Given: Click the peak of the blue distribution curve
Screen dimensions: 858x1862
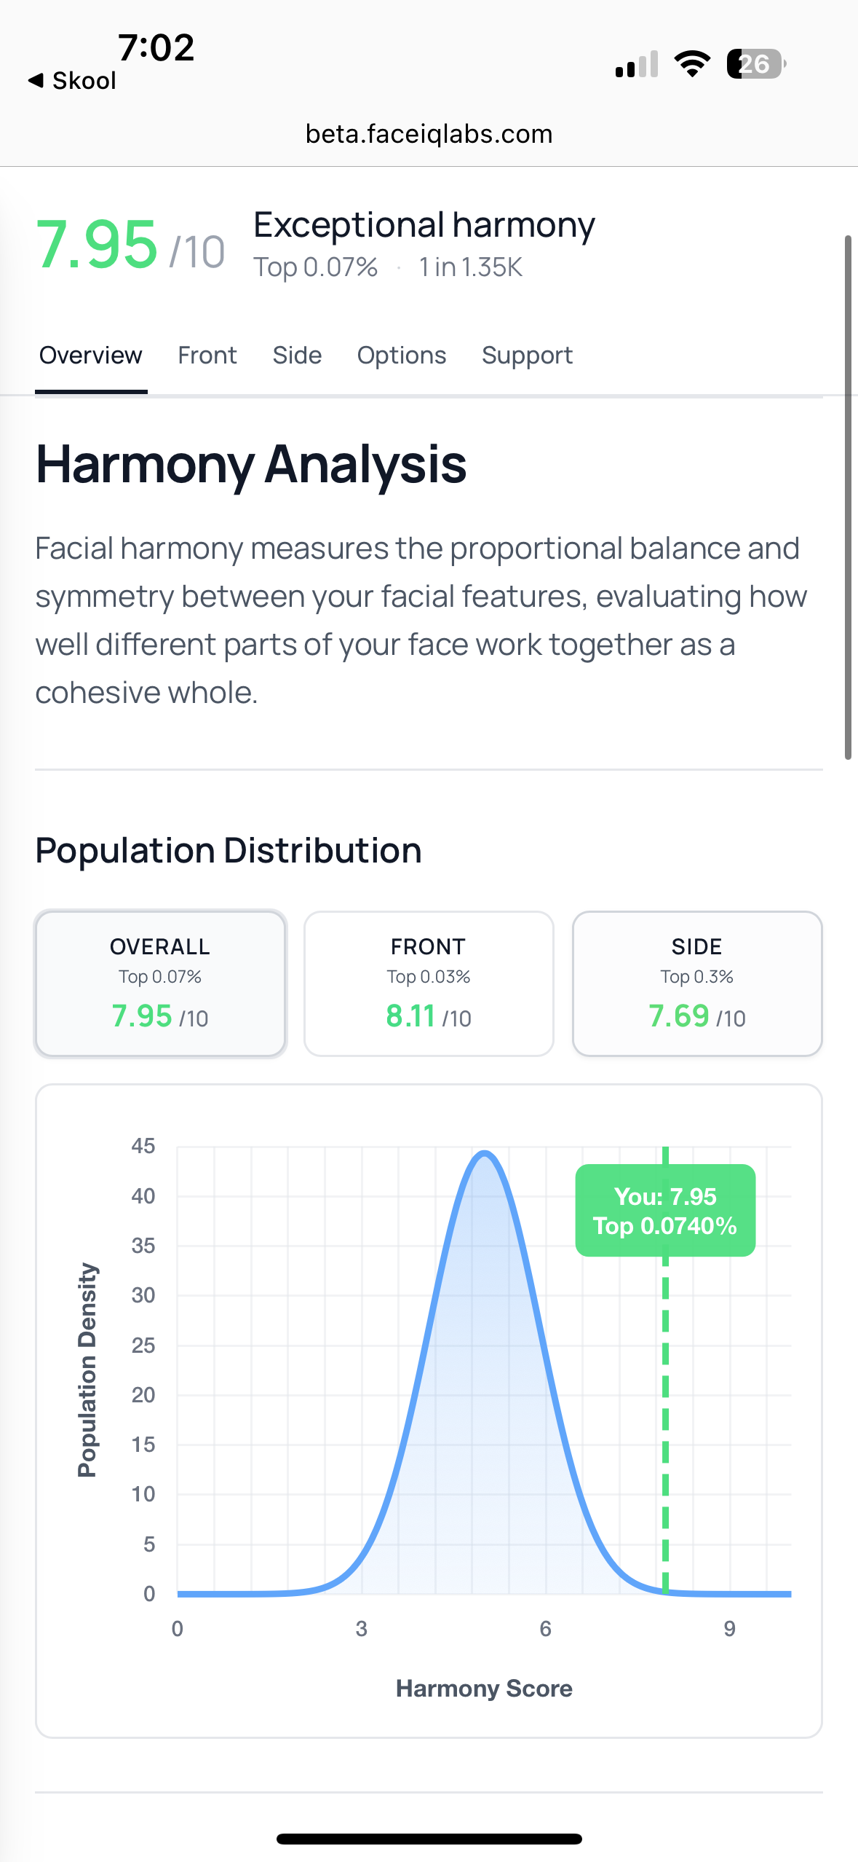Looking at the screenshot, I should tap(485, 1154).
